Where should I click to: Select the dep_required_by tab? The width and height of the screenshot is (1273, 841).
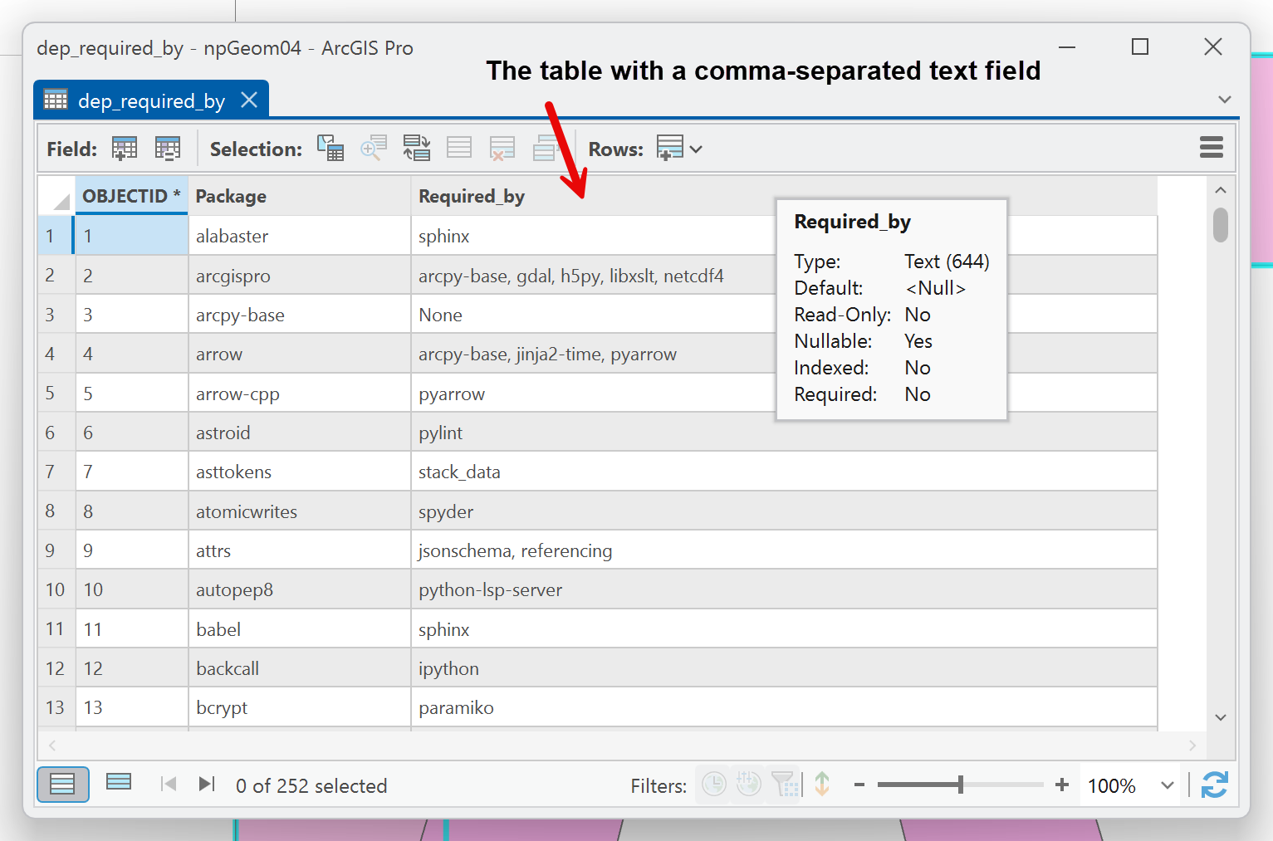click(x=149, y=100)
